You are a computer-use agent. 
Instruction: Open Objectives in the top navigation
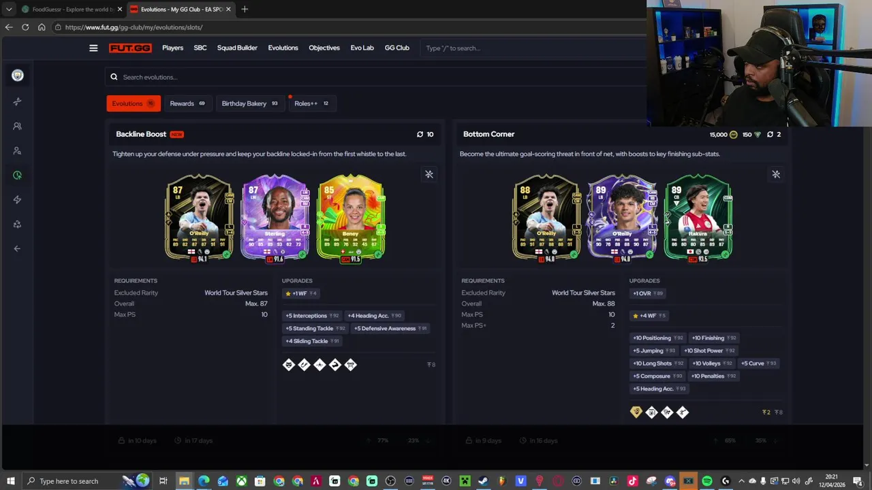pyautogui.click(x=324, y=48)
